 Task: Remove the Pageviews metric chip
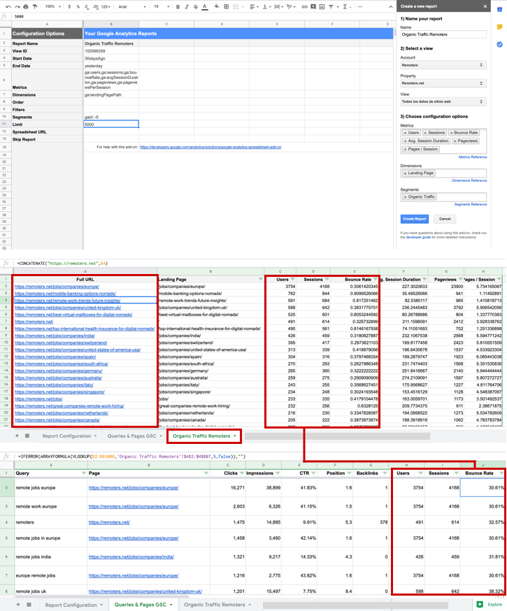point(455,141)
